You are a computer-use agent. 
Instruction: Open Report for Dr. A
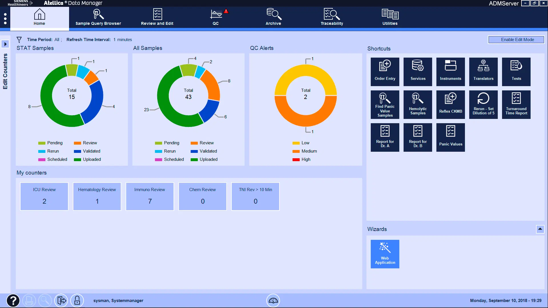[x=385, y=137]
